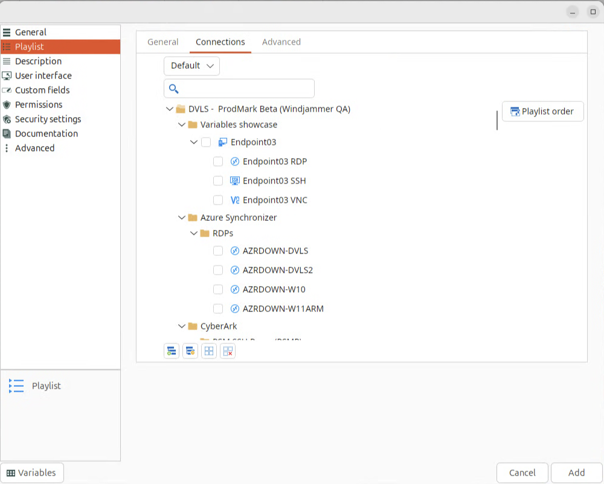
Task: Click the expand all tree icon
Action: click(172, 351)
